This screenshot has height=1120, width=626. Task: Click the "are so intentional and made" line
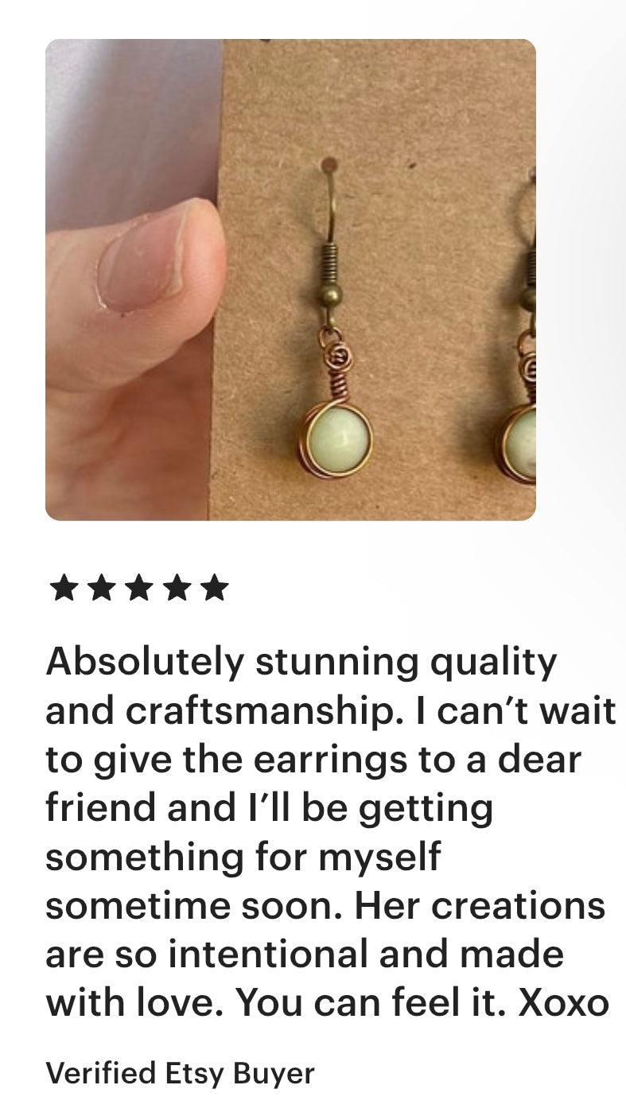(x=305, y=955)
